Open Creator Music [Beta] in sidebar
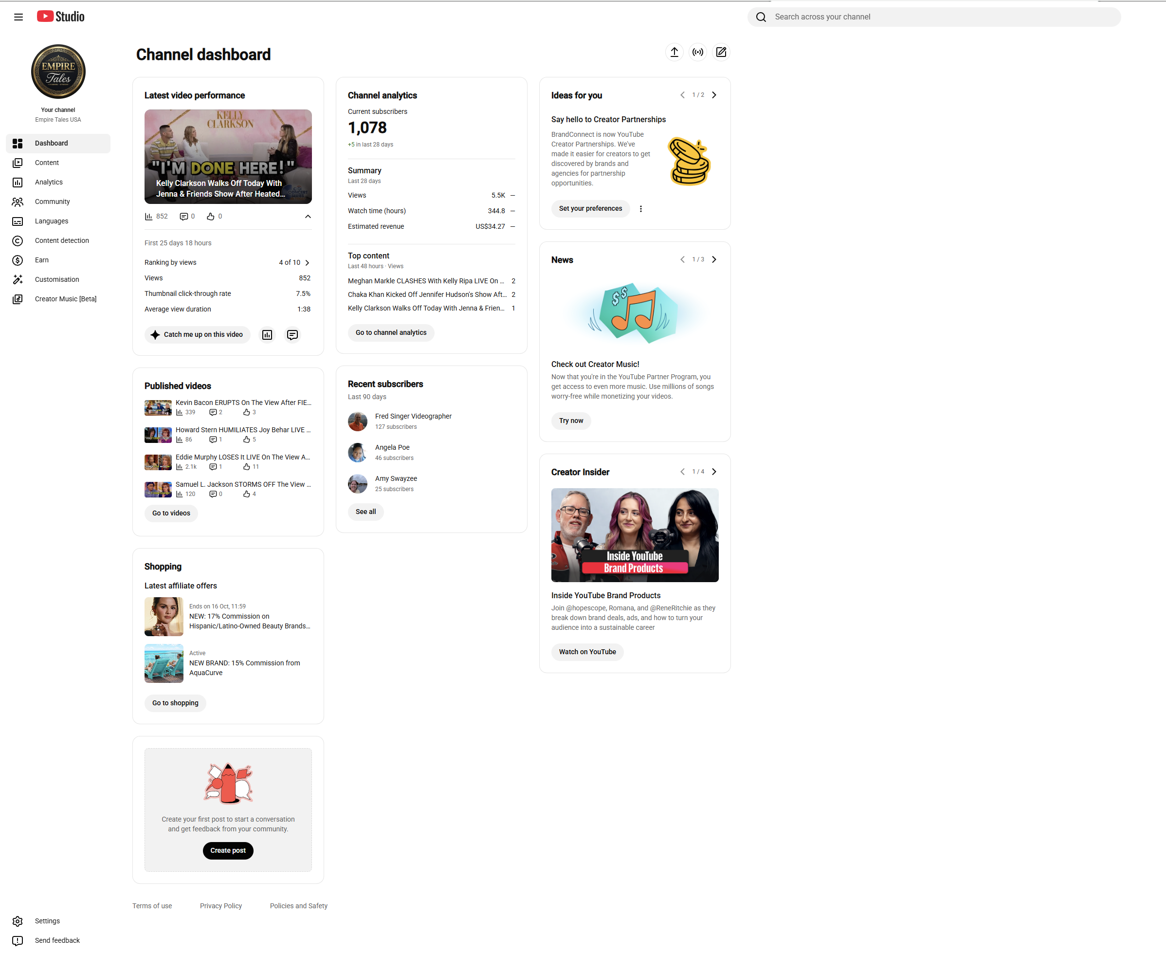Viewport: 1166px width, 954px height. 58,299
